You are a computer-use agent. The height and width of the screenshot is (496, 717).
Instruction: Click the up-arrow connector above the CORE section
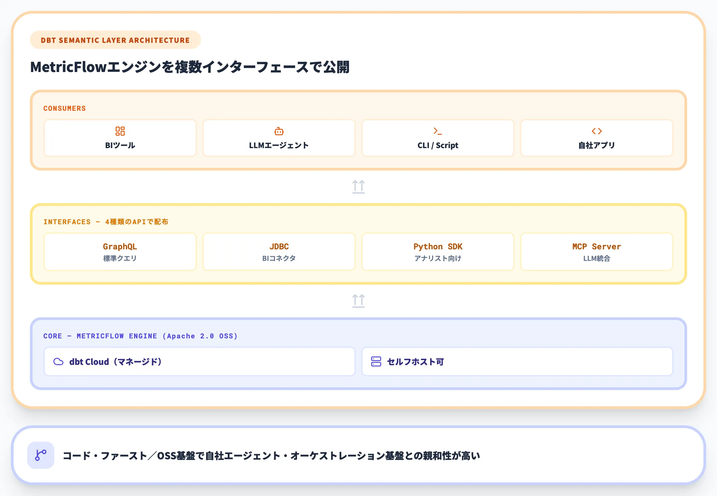pos(358,300)
